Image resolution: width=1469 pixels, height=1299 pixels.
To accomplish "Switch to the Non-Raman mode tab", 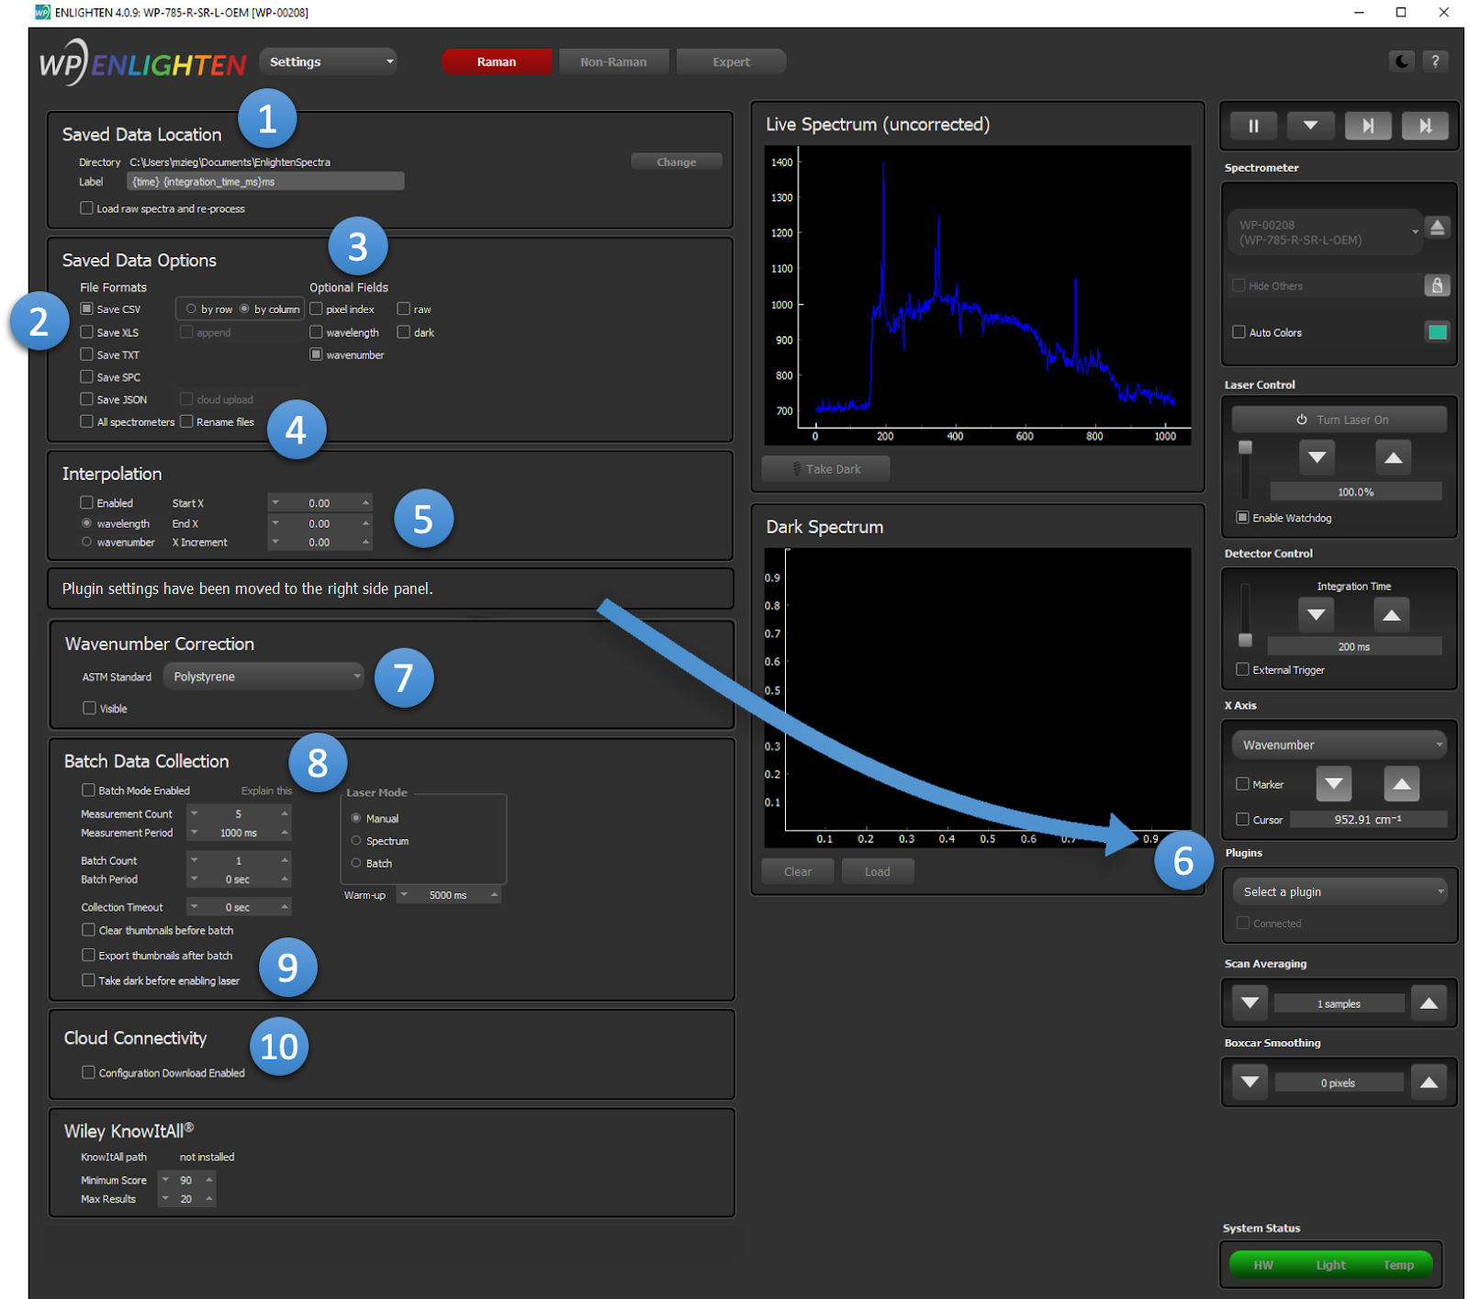I will coord(613,62).
